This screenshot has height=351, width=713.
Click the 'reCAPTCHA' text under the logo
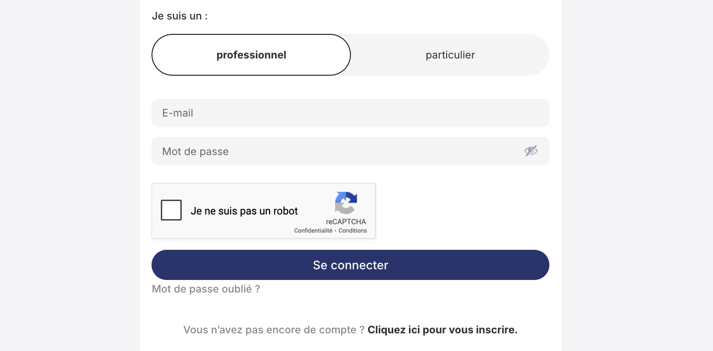click(346, 222)
